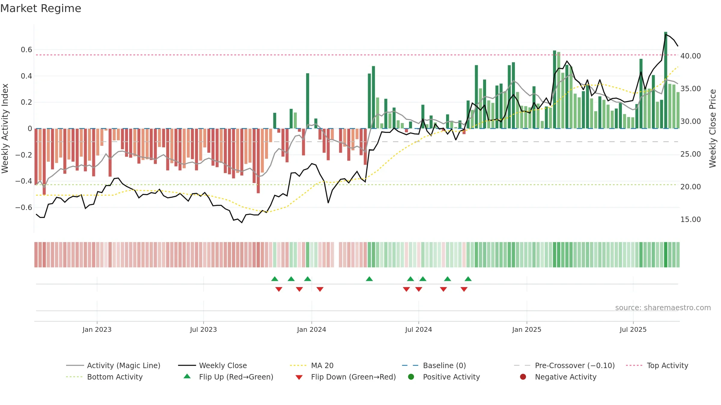Click the Jul 2025 axis label

[633, 329]
